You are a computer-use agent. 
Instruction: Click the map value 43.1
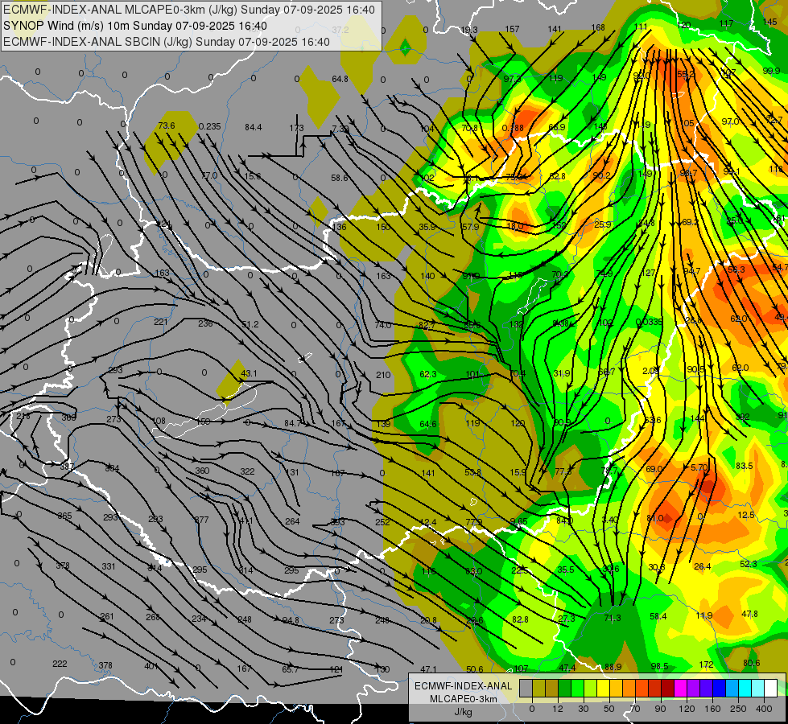coord(249,373)
